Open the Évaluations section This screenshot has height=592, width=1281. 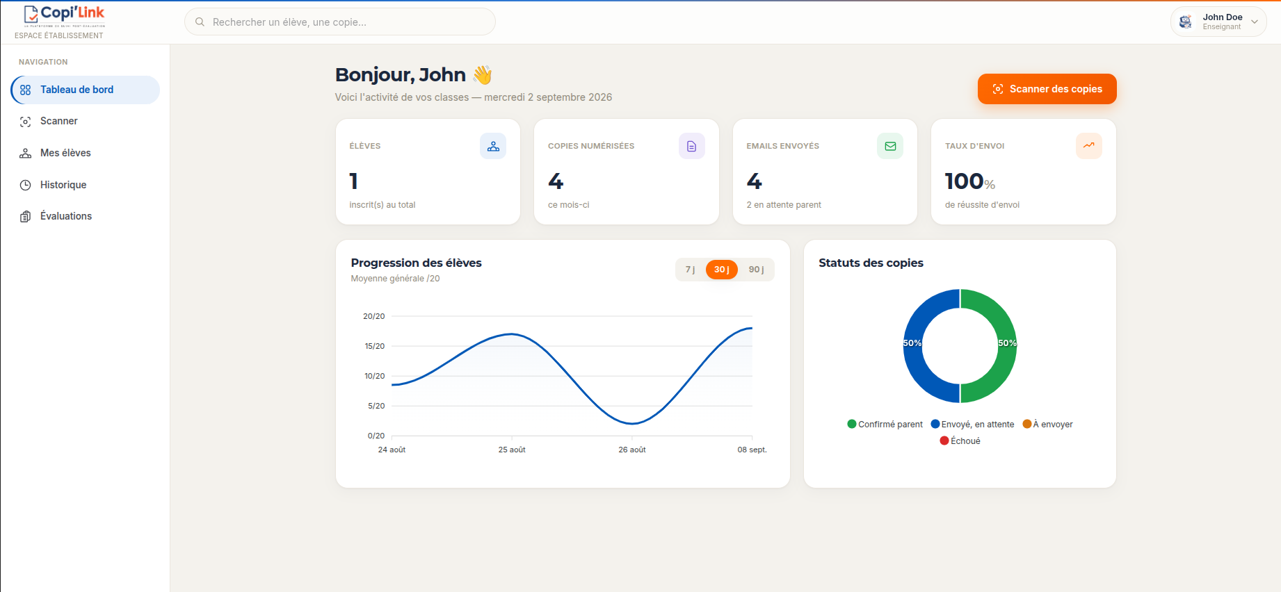[86, 216]
